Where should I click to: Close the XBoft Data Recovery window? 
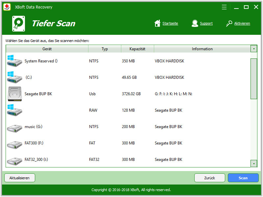pos(256,7)
